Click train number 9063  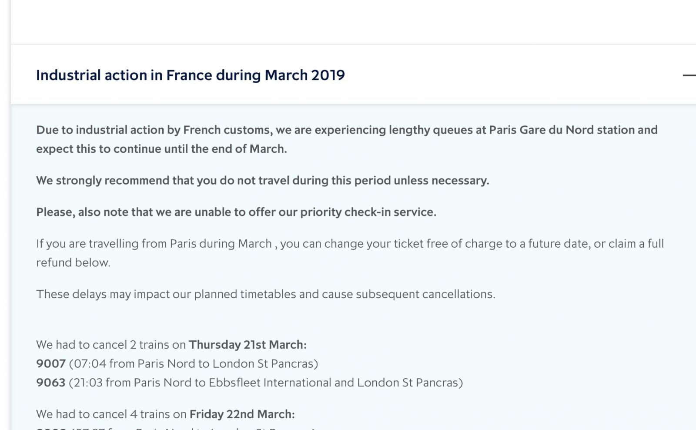[x=50, y=383]
